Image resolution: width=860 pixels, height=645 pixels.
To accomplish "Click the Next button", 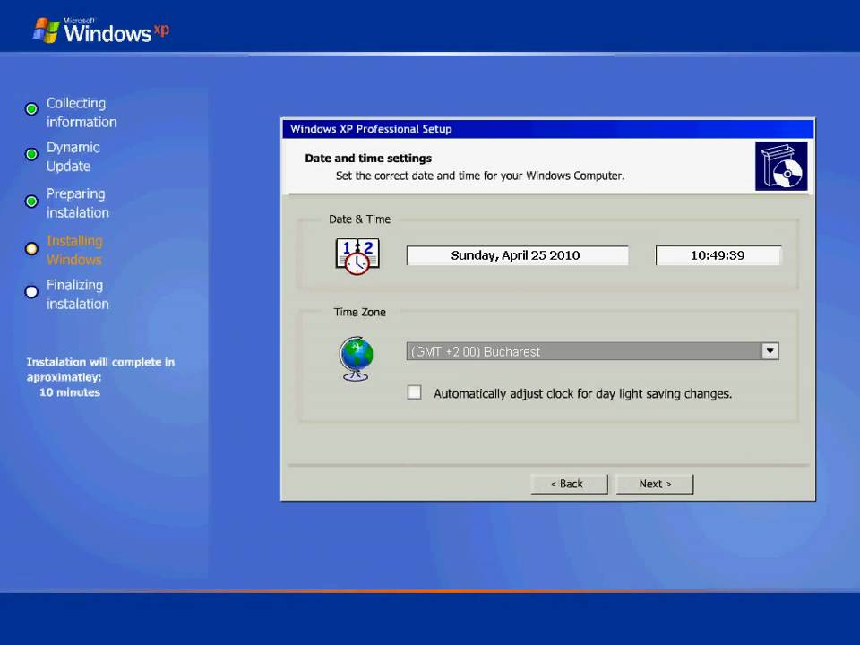I will pyautogui.click(x=655, y=484).
